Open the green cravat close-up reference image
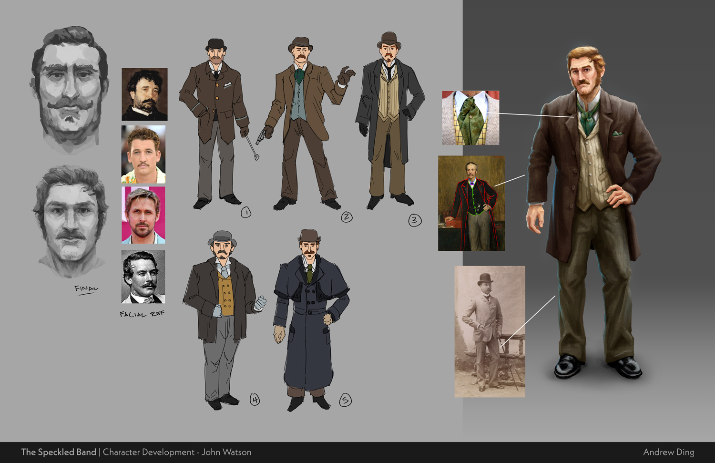 [x=470, y=118]
